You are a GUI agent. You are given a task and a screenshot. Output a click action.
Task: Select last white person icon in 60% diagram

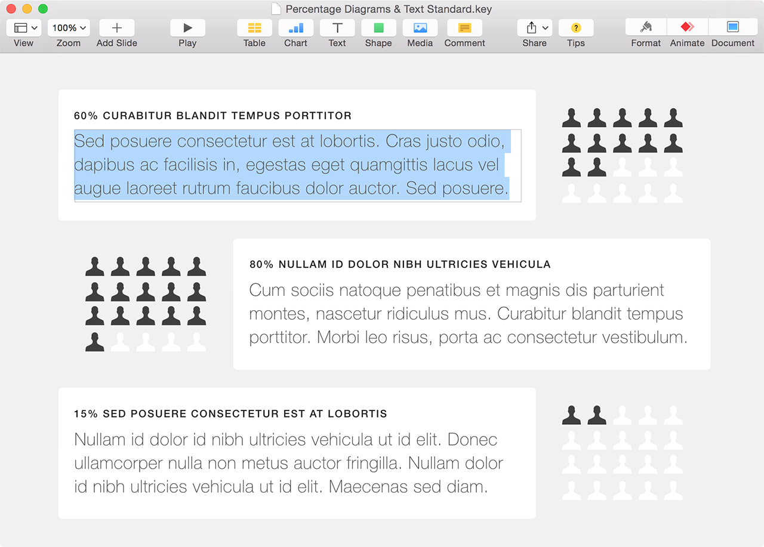(673, 193)
